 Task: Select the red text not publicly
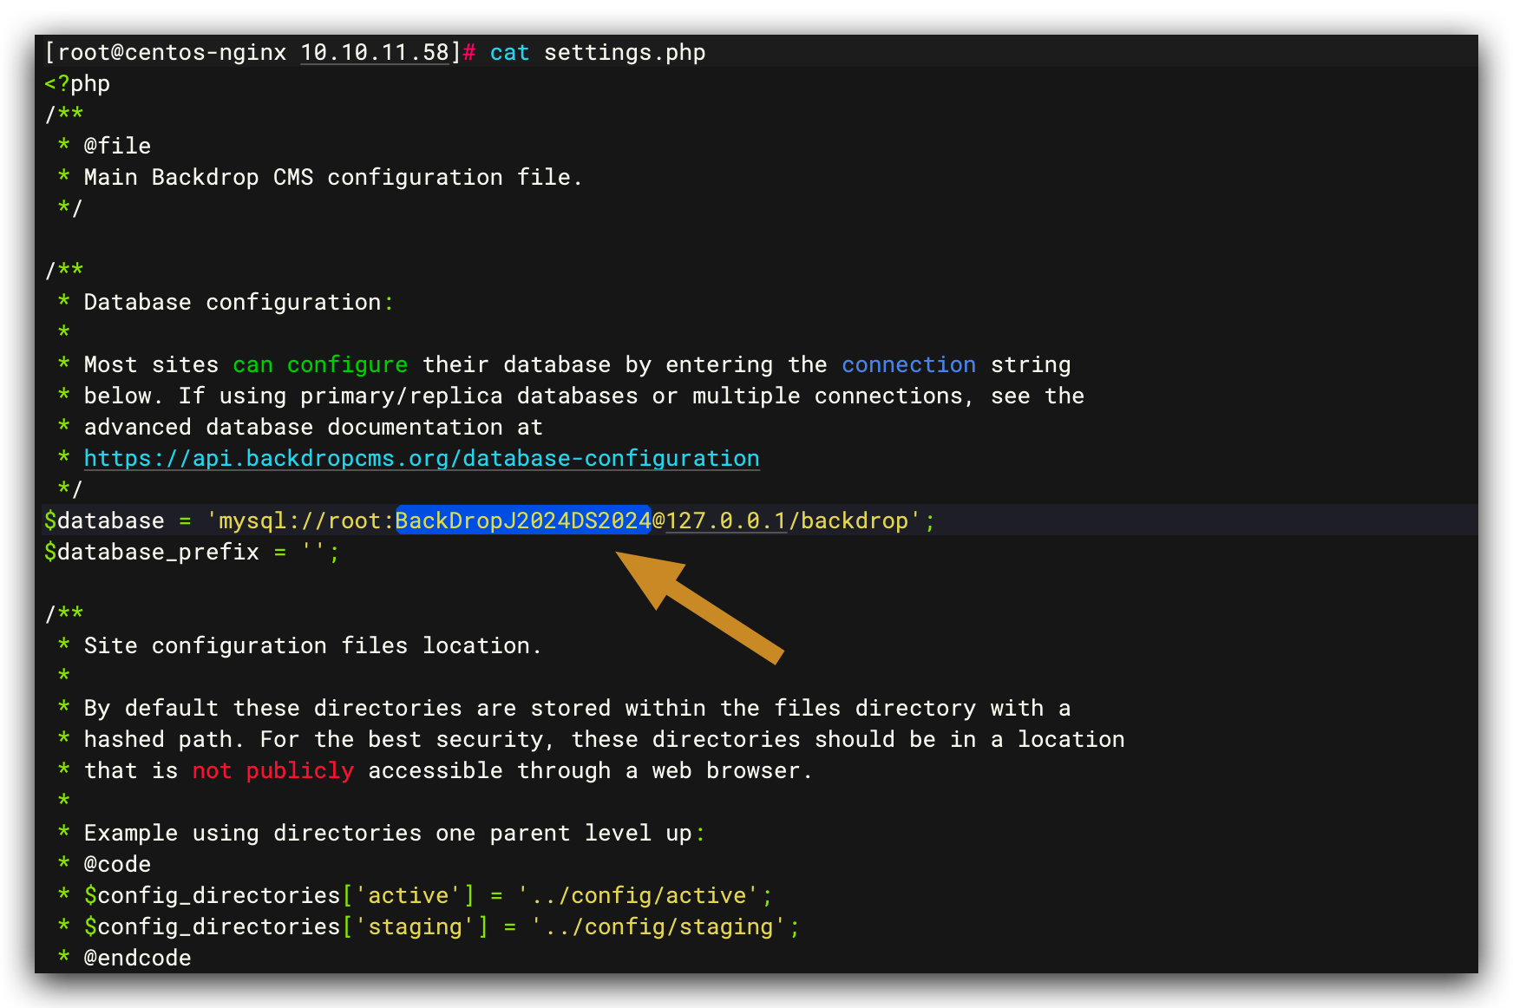pyautogui.click(x=272, y=770)
